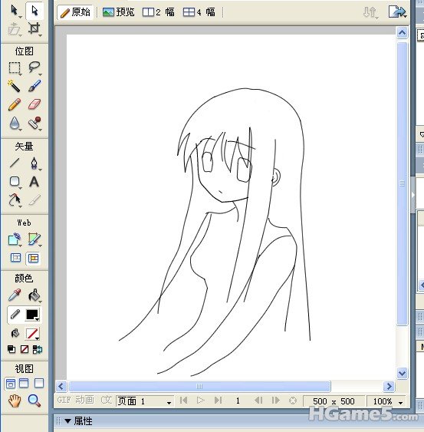Select the Lasso tool
424x432 pixels.
[35, 68]
